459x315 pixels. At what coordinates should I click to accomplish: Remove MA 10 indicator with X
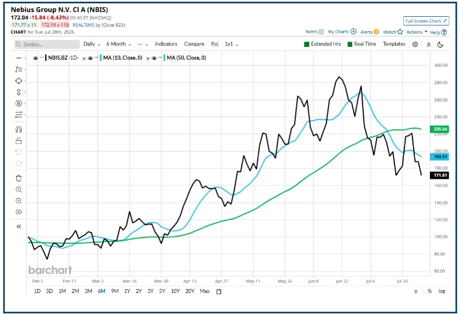[148, 58]
